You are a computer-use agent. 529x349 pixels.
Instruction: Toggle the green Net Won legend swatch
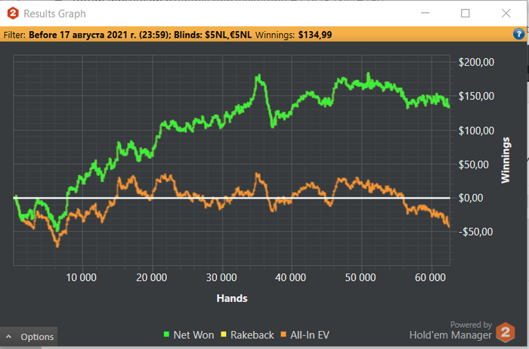tap(166, 335)
